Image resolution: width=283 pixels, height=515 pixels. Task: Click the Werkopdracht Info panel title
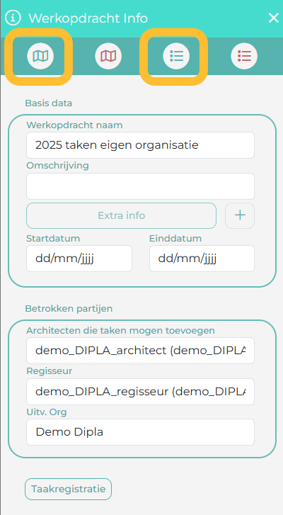(x=88, y=18)
